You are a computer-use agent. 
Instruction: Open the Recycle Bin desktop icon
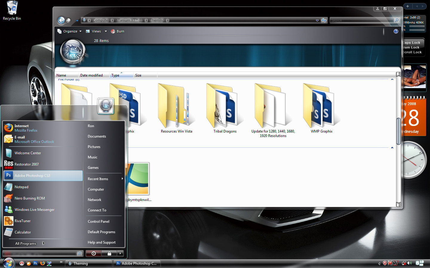click(x=12, y=11)
